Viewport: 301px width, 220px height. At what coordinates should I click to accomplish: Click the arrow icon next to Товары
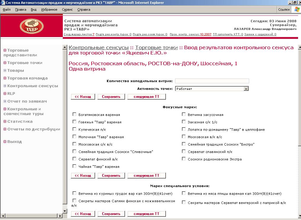coord(5,71)
